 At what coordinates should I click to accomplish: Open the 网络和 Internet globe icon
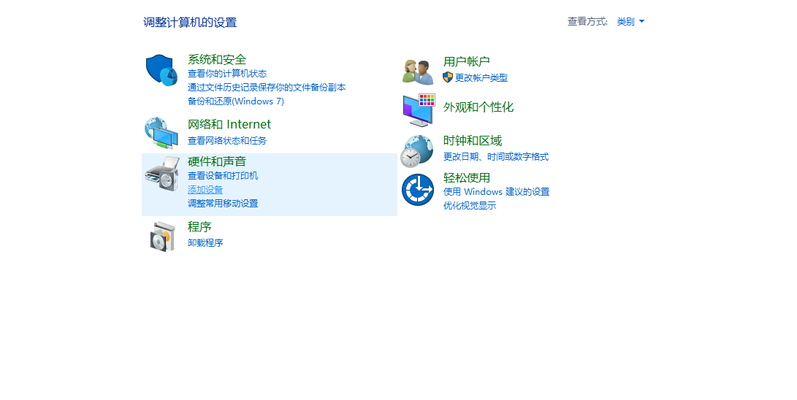coord(161,133)
